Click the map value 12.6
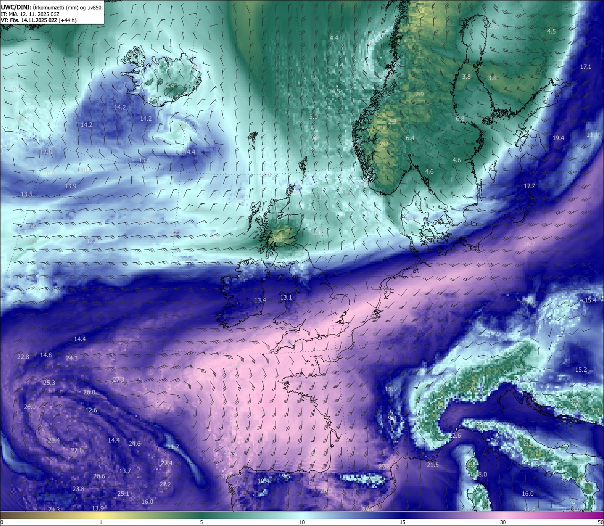This screenshot has height=526, width=604. point(91,410)
